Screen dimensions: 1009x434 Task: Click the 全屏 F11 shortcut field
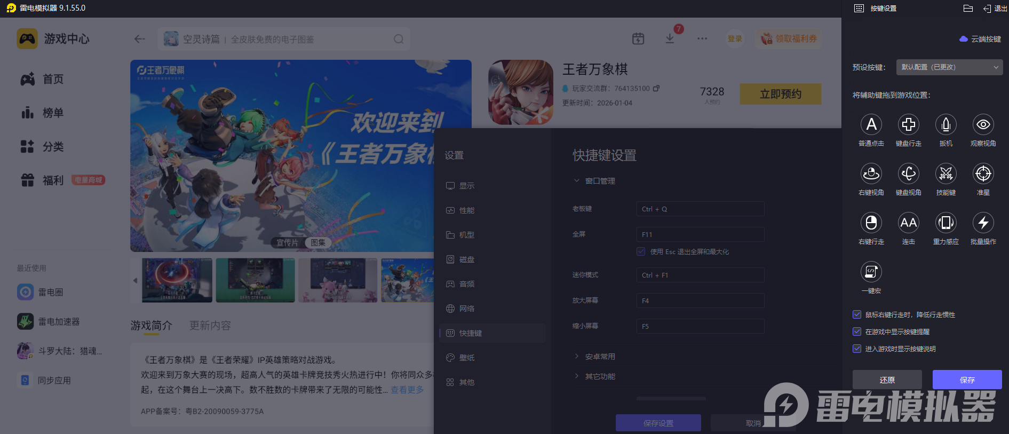tap(700, 234)
